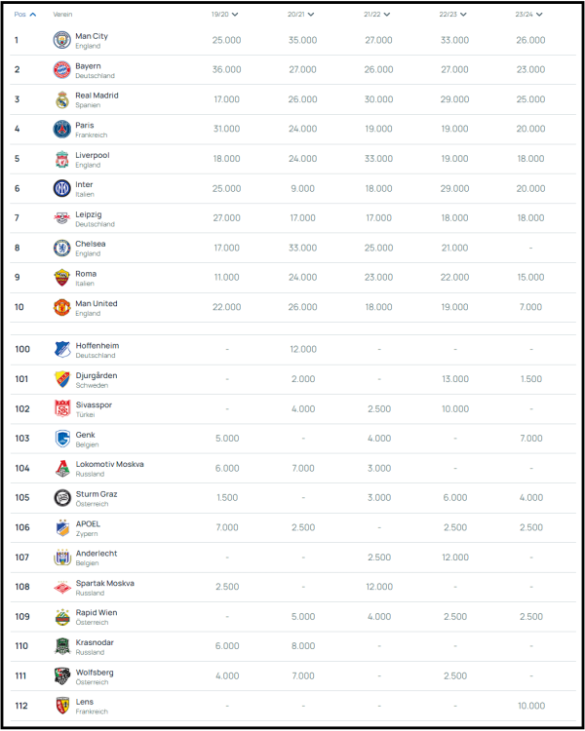Image resolution: width=585 pixels, height=731 pixels.
Task: Click the Chelsea club crest
Action: (x=62, y=248)
